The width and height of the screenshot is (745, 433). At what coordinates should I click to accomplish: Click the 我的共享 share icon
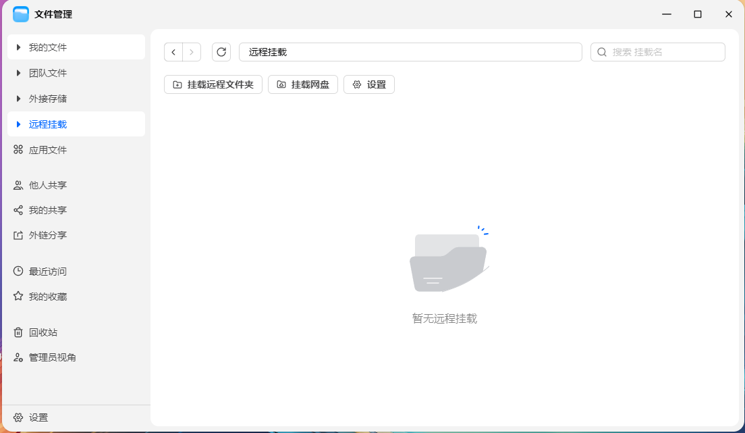(x=18, y=210)
